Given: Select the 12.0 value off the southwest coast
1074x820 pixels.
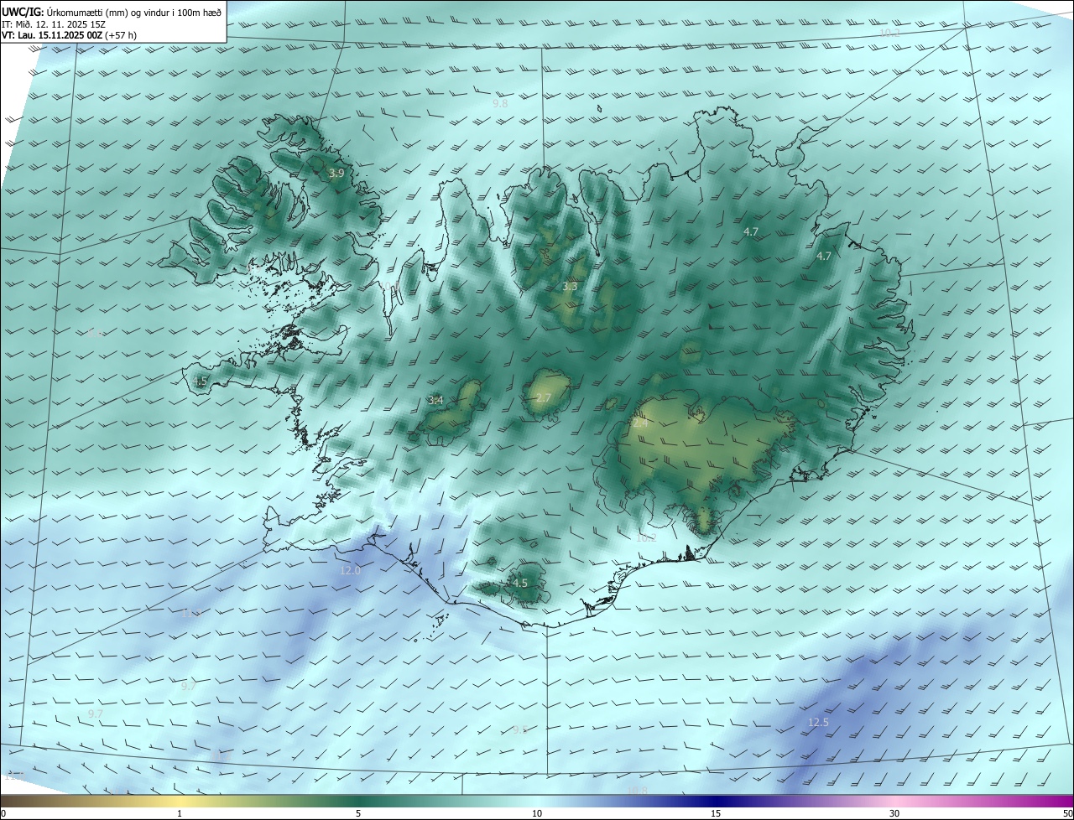Looking at the screenshot, I should click(350, 571).
